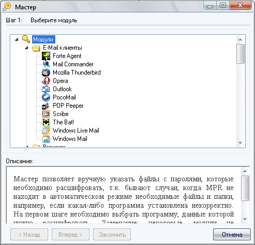Select the Scribe module label

click(x=61, y=114)
